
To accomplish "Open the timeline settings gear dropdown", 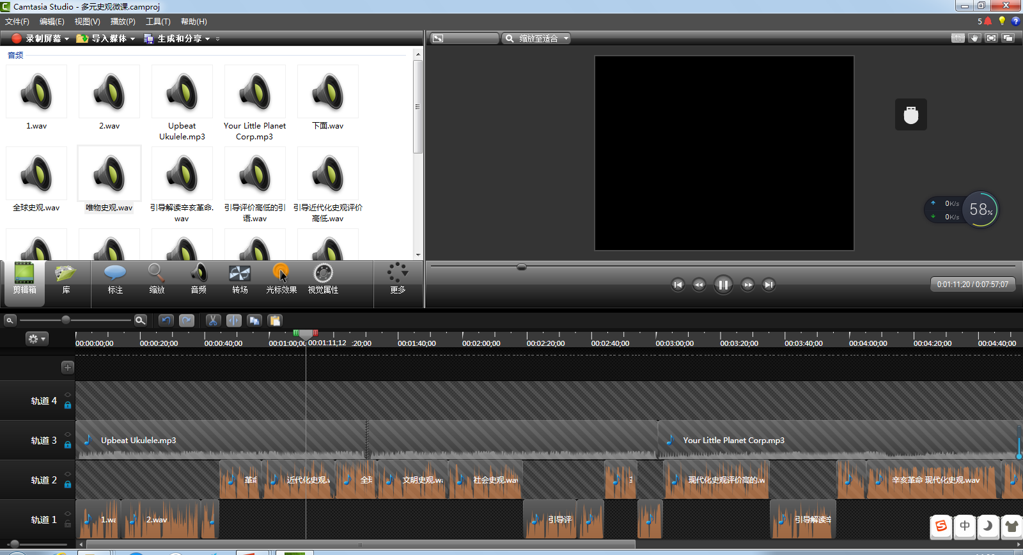I will [36, 339].
